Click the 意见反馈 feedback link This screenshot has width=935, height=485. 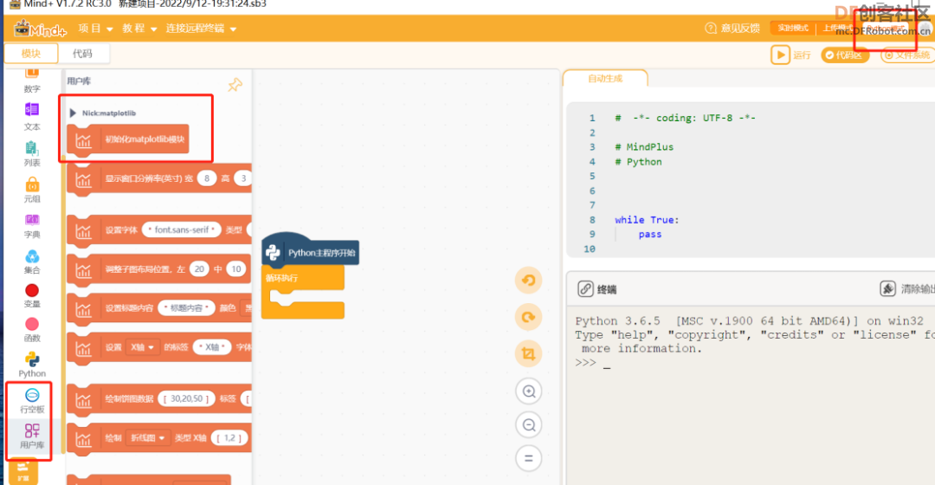tap(732, 28)
